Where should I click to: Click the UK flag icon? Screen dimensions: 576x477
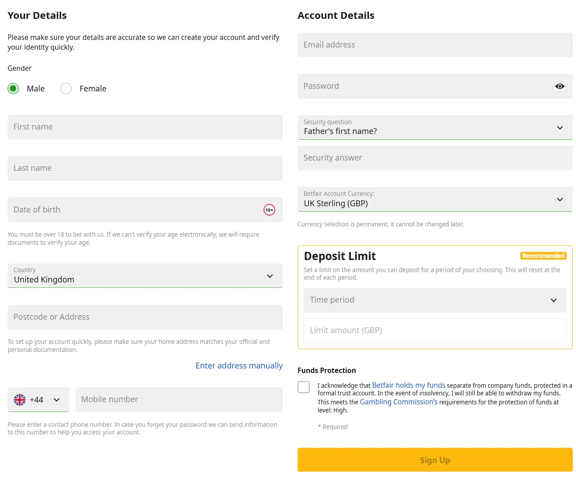[20, 400]
